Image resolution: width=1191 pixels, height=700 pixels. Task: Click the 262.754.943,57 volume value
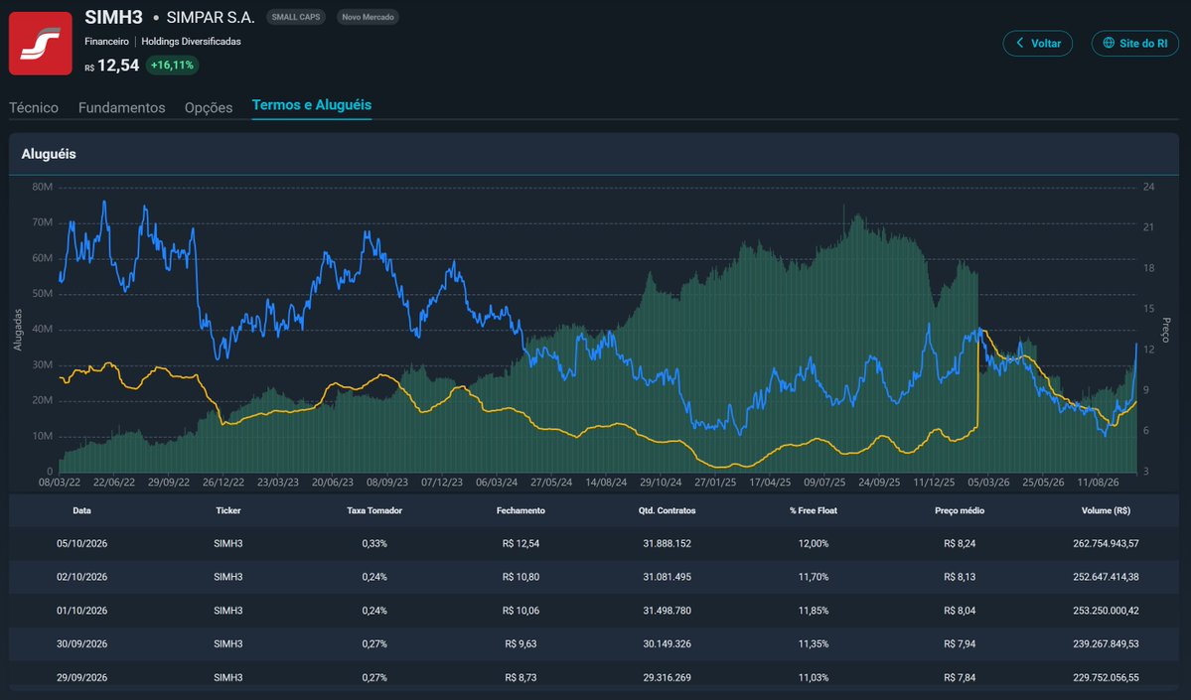coord(1106,543)
